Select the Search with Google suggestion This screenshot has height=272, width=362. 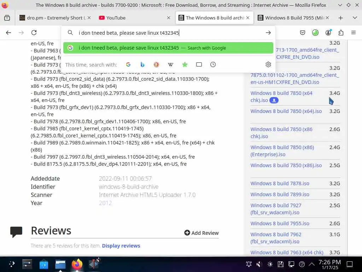click(168, 48)
